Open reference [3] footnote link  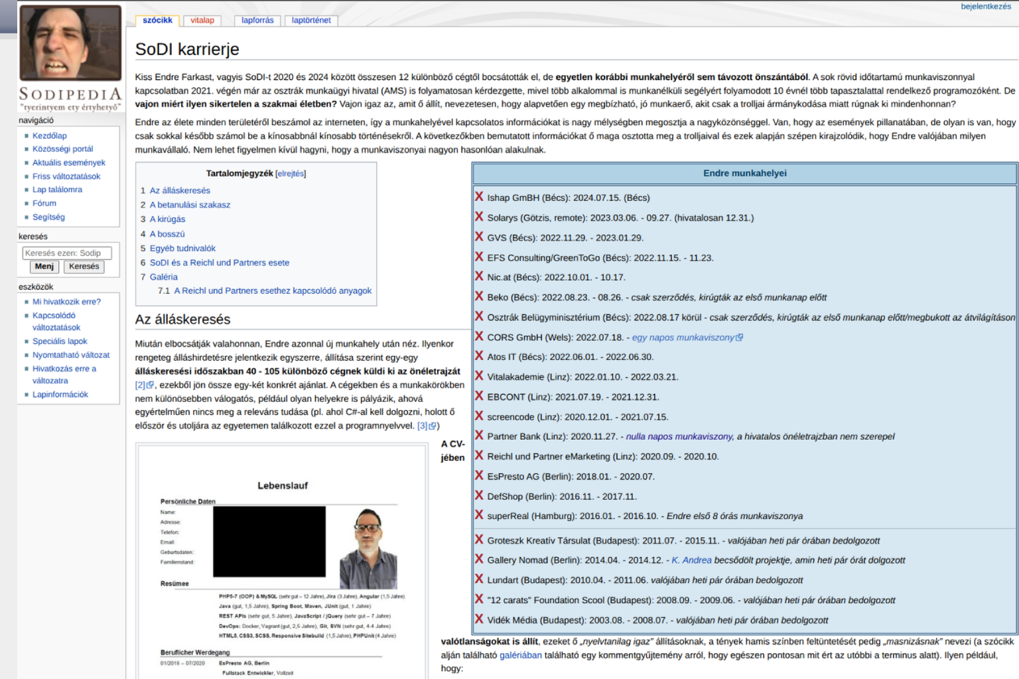point(423,426)
